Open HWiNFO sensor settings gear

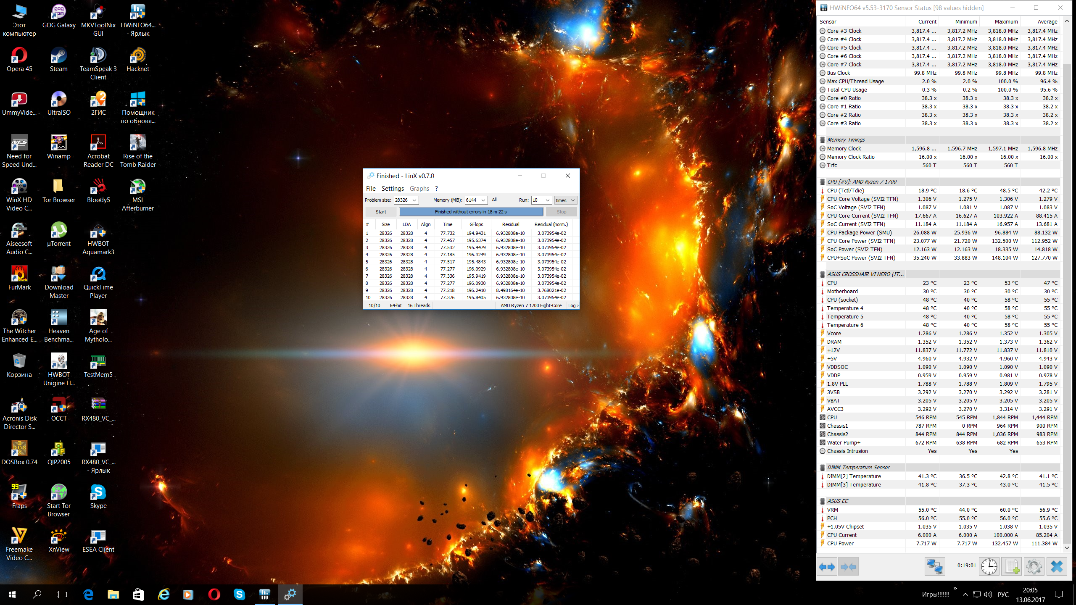coord(1034,567)
